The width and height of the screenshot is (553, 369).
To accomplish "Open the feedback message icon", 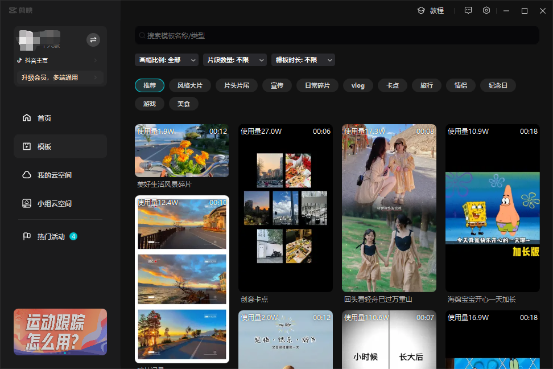I will click(468, 11).
